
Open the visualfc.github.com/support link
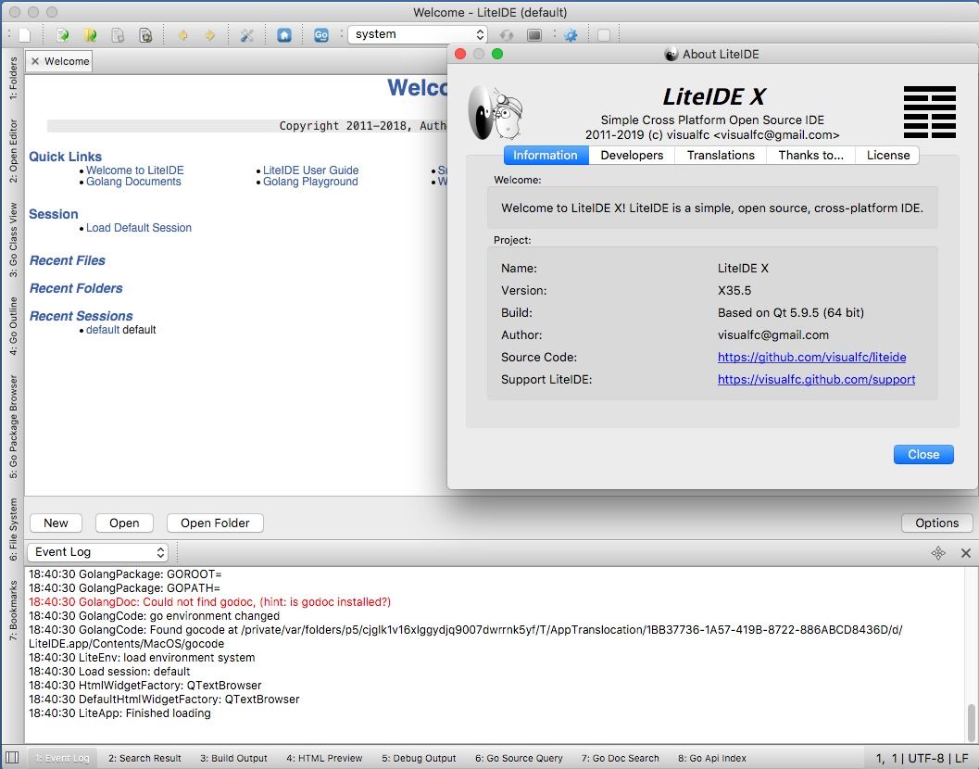pos(816,380)
